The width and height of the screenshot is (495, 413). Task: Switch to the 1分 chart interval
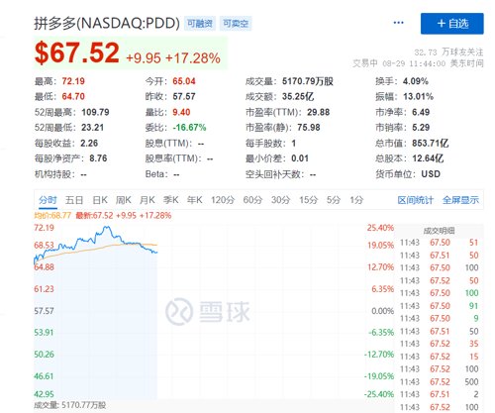356,200
